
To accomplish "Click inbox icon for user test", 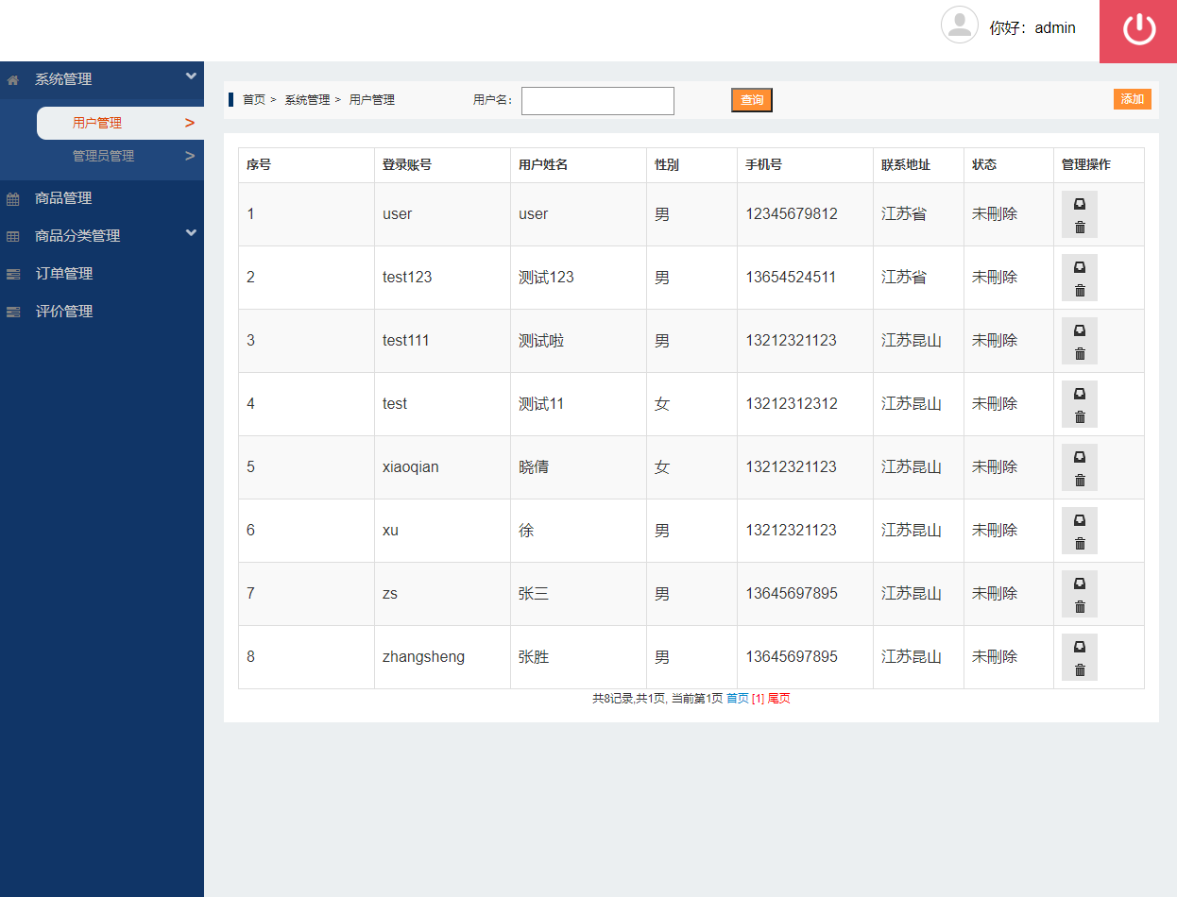I will tap(1080, 394).
